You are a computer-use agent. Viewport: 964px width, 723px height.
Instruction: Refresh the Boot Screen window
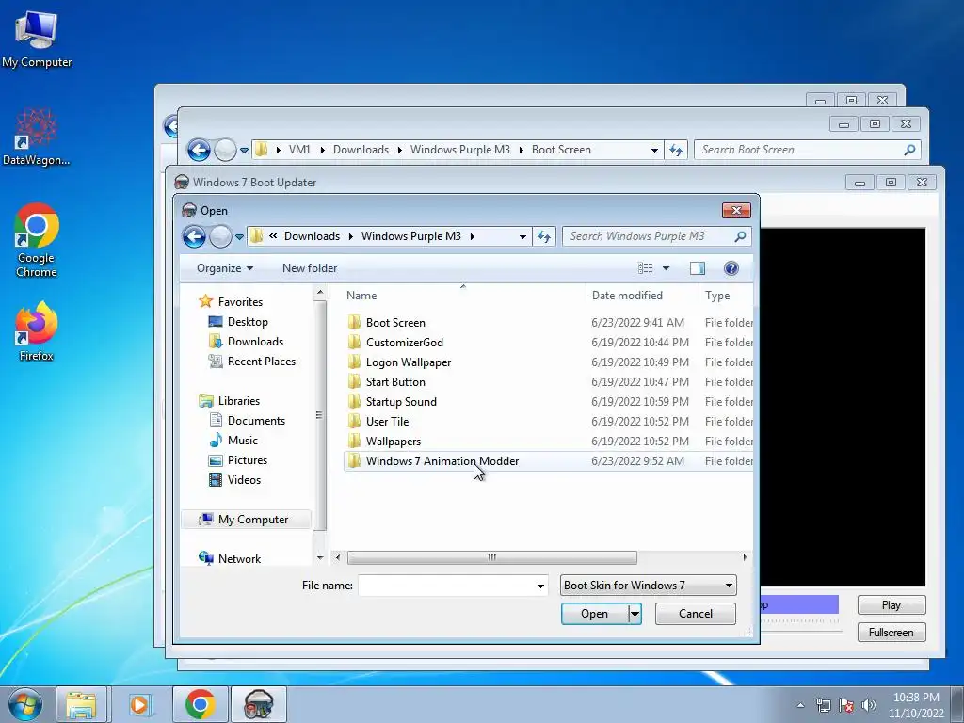click(676, 150)
